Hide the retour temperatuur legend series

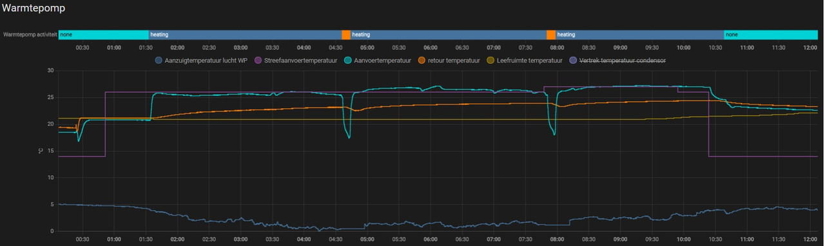(x=449, y=61)
